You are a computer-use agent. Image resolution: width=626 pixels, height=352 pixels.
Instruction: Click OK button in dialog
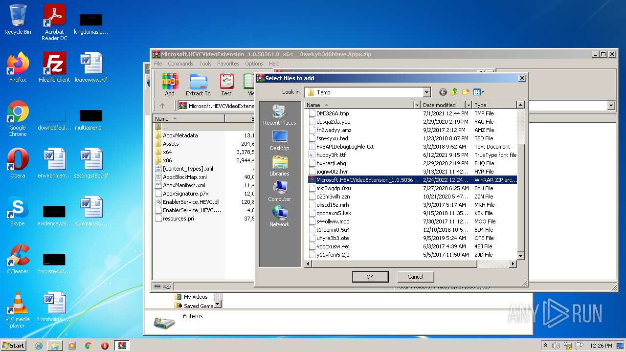370,277
